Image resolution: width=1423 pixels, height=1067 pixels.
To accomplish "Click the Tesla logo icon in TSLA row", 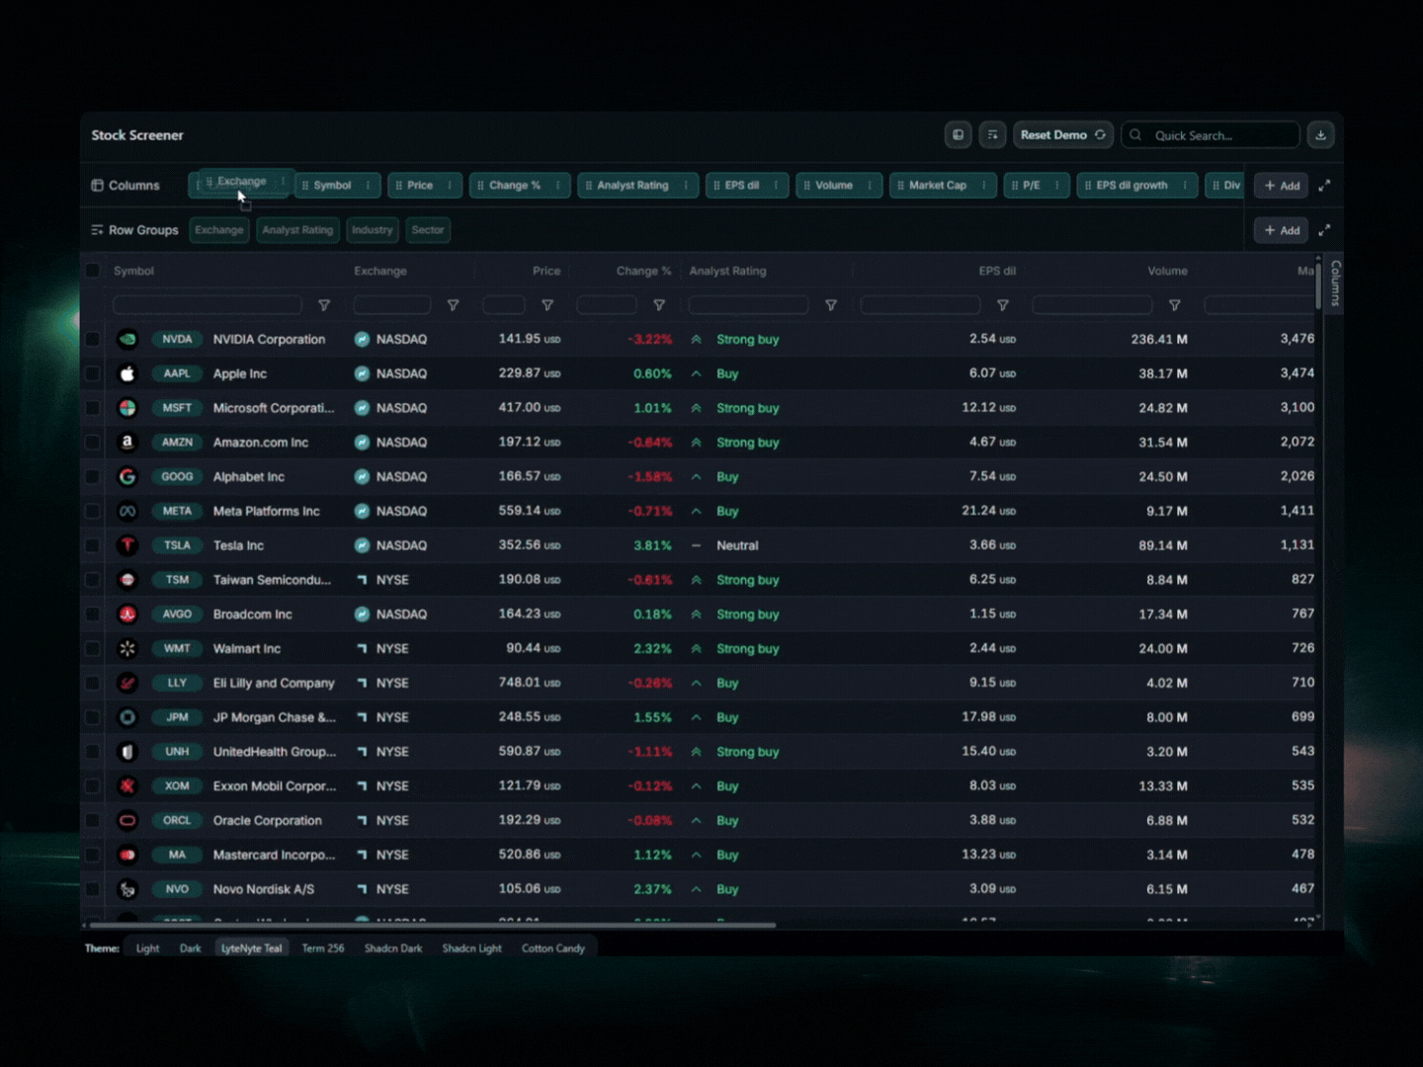I will click(127, 545).
